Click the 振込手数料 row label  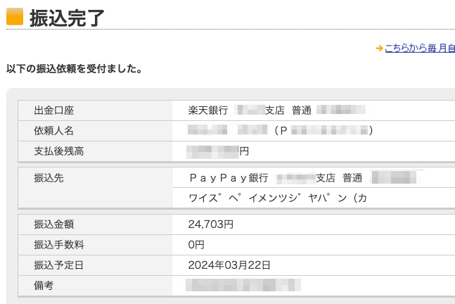[59, 245]
